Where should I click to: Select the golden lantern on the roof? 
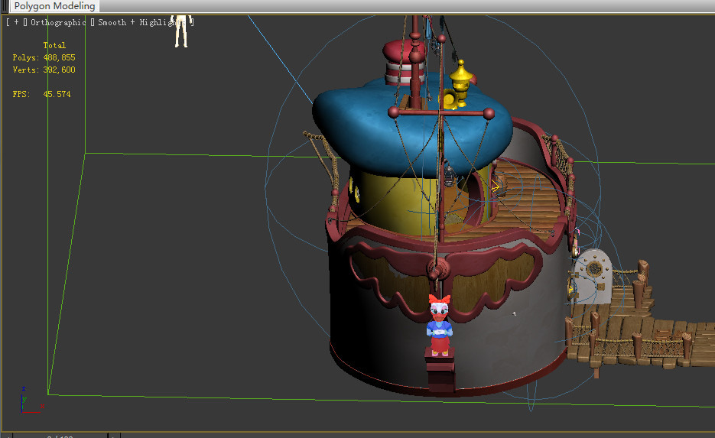click(x=460, y=83)
